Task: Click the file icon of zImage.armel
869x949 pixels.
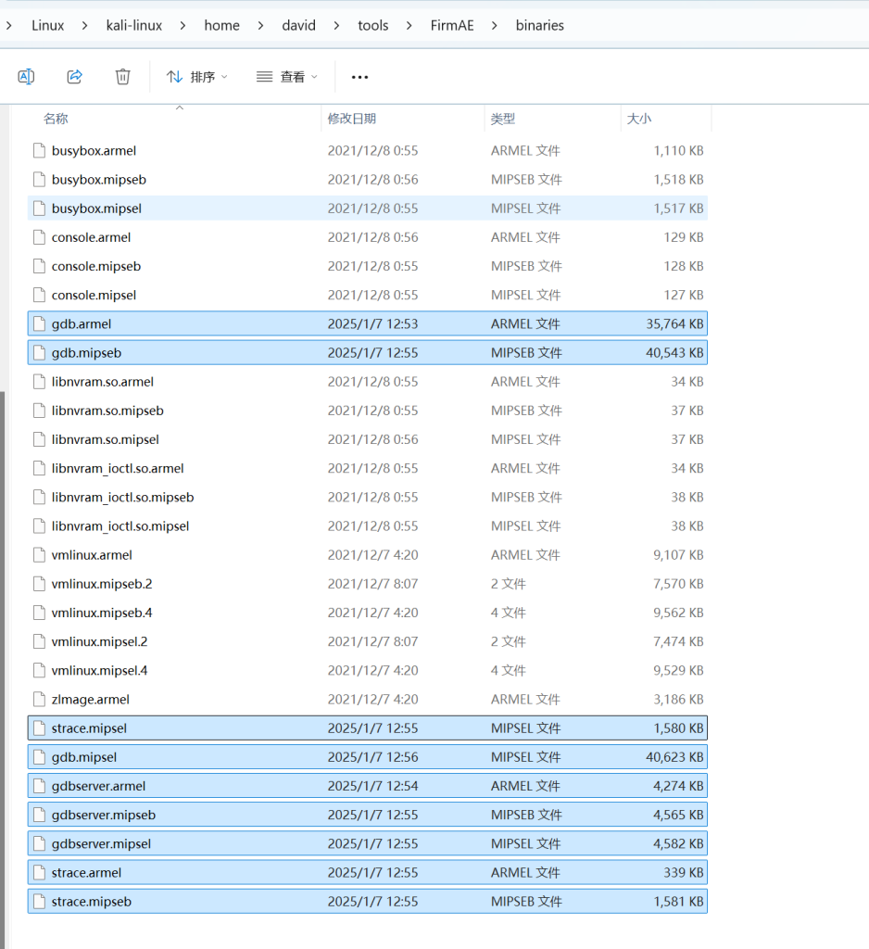Action: [x=39, y=700]
